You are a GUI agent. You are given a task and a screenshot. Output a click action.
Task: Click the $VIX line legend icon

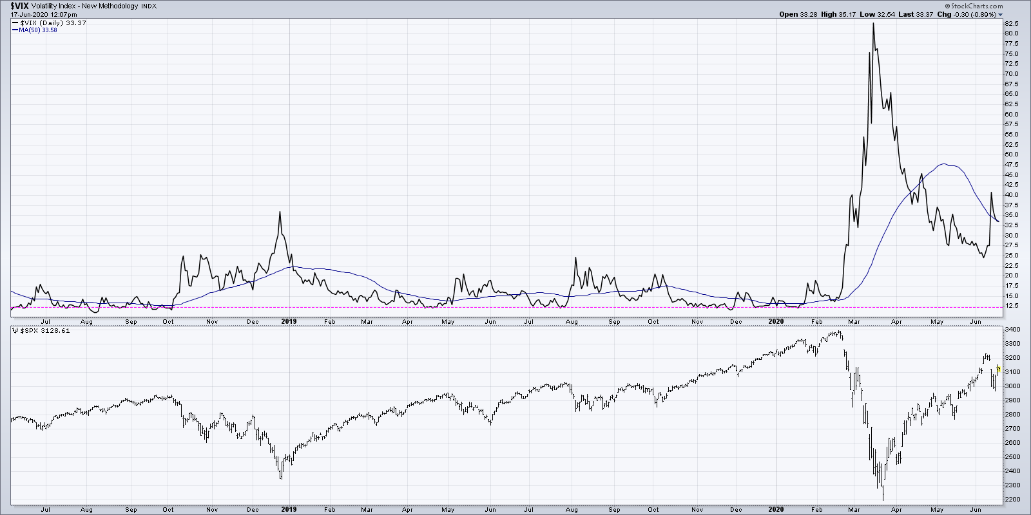point(15,23)
